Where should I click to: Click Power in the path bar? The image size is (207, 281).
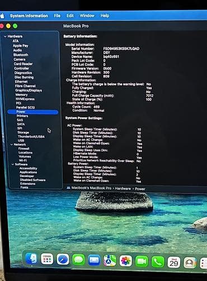point(140,189)
